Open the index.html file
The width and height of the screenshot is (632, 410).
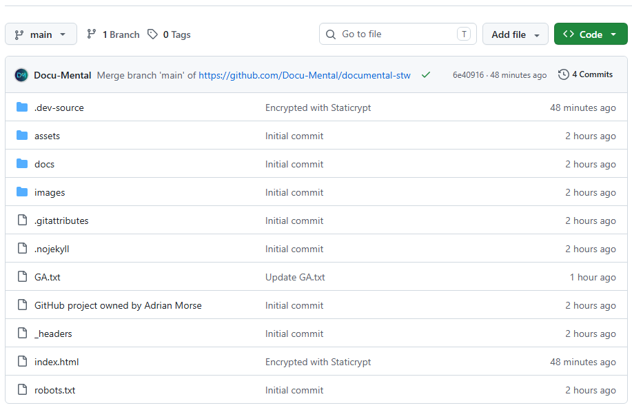pyautogui.click(x=57, y=362)
